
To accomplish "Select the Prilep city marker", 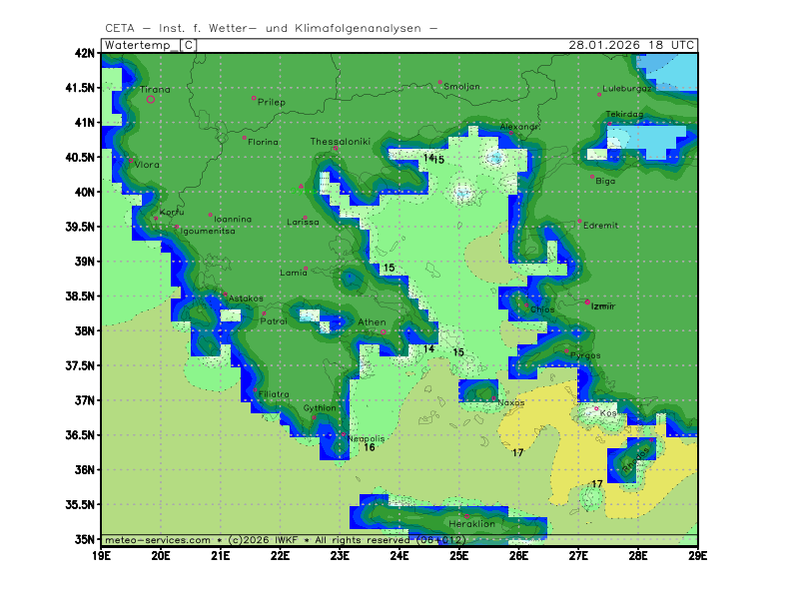I will 254,98.
